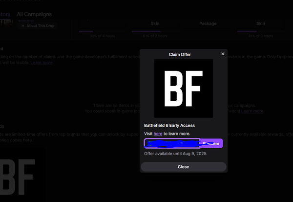Click the 30% of 4 hours progress bar
The image size is (293, 202).
(102, 31)
